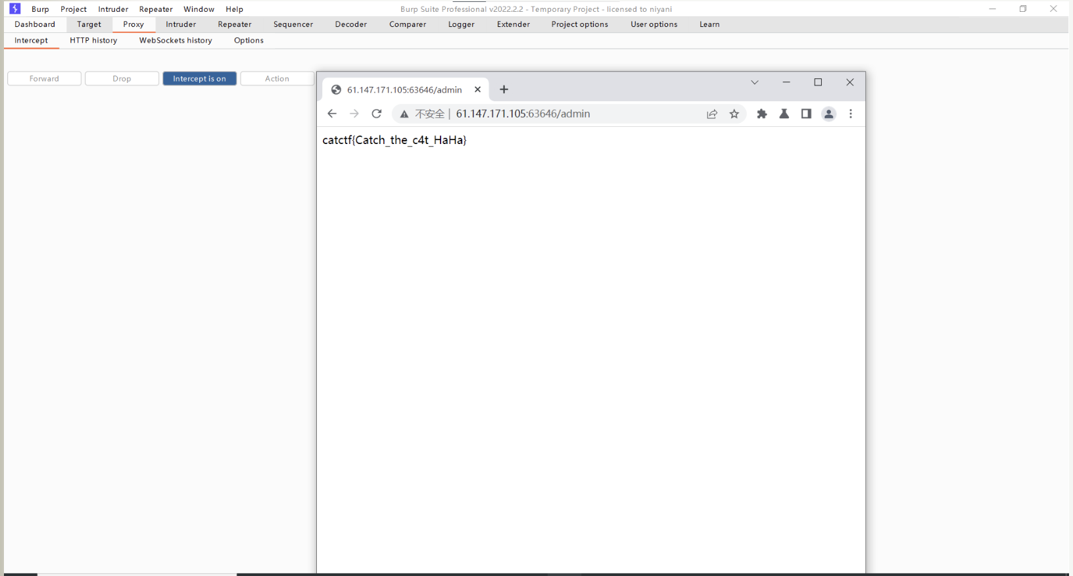1073x576 pixels.
Task: Select the Proxy tab
Action: (133, 24)
